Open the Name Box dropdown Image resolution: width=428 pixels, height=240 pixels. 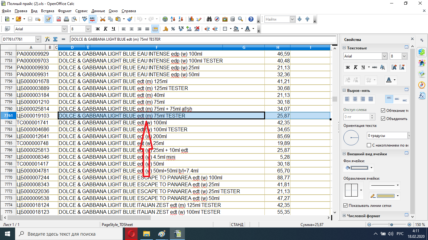tap(38, 39)
